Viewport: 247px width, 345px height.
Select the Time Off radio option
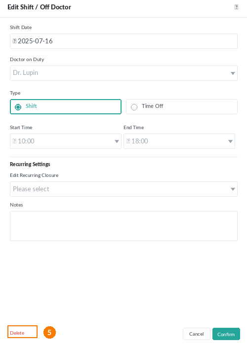[x=182, y=107]
